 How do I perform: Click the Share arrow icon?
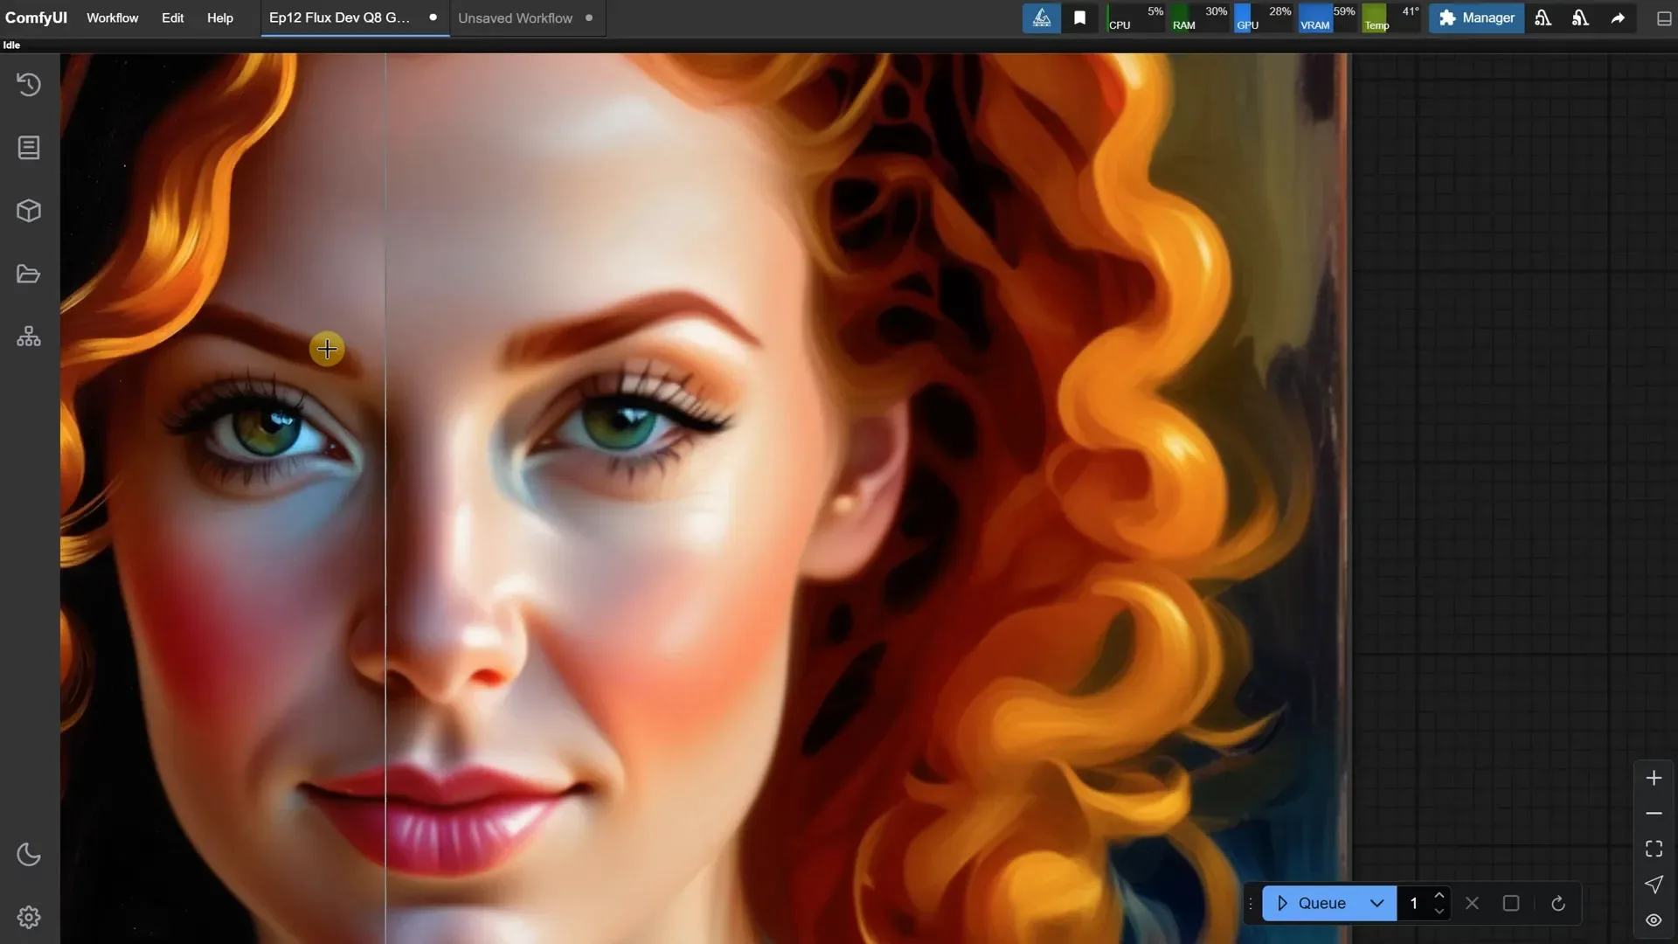click(x=1618, y=18)
